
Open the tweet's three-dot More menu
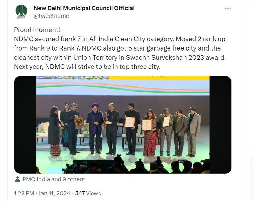(228, 8)
